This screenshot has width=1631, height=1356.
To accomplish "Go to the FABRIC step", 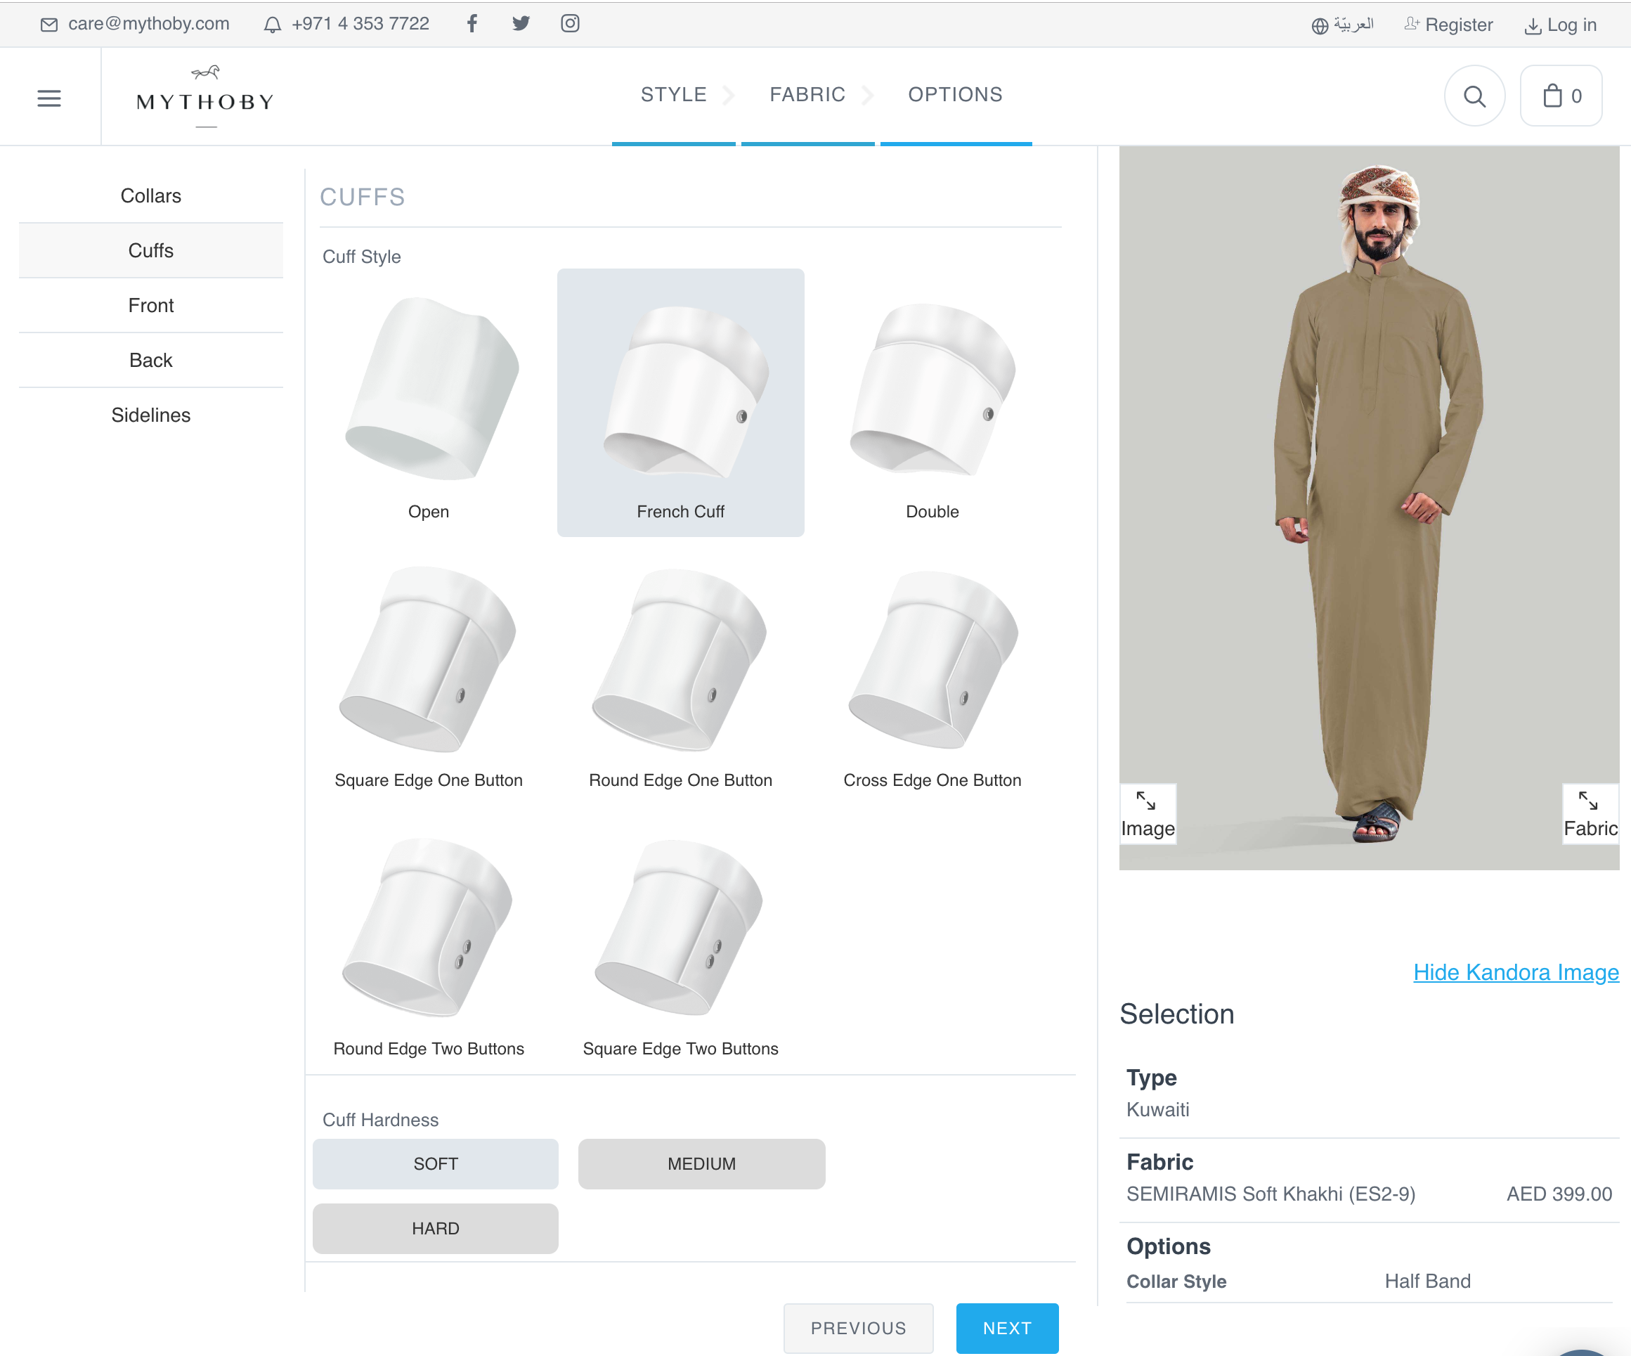I will pyautogui.click(x=807, y=95).
